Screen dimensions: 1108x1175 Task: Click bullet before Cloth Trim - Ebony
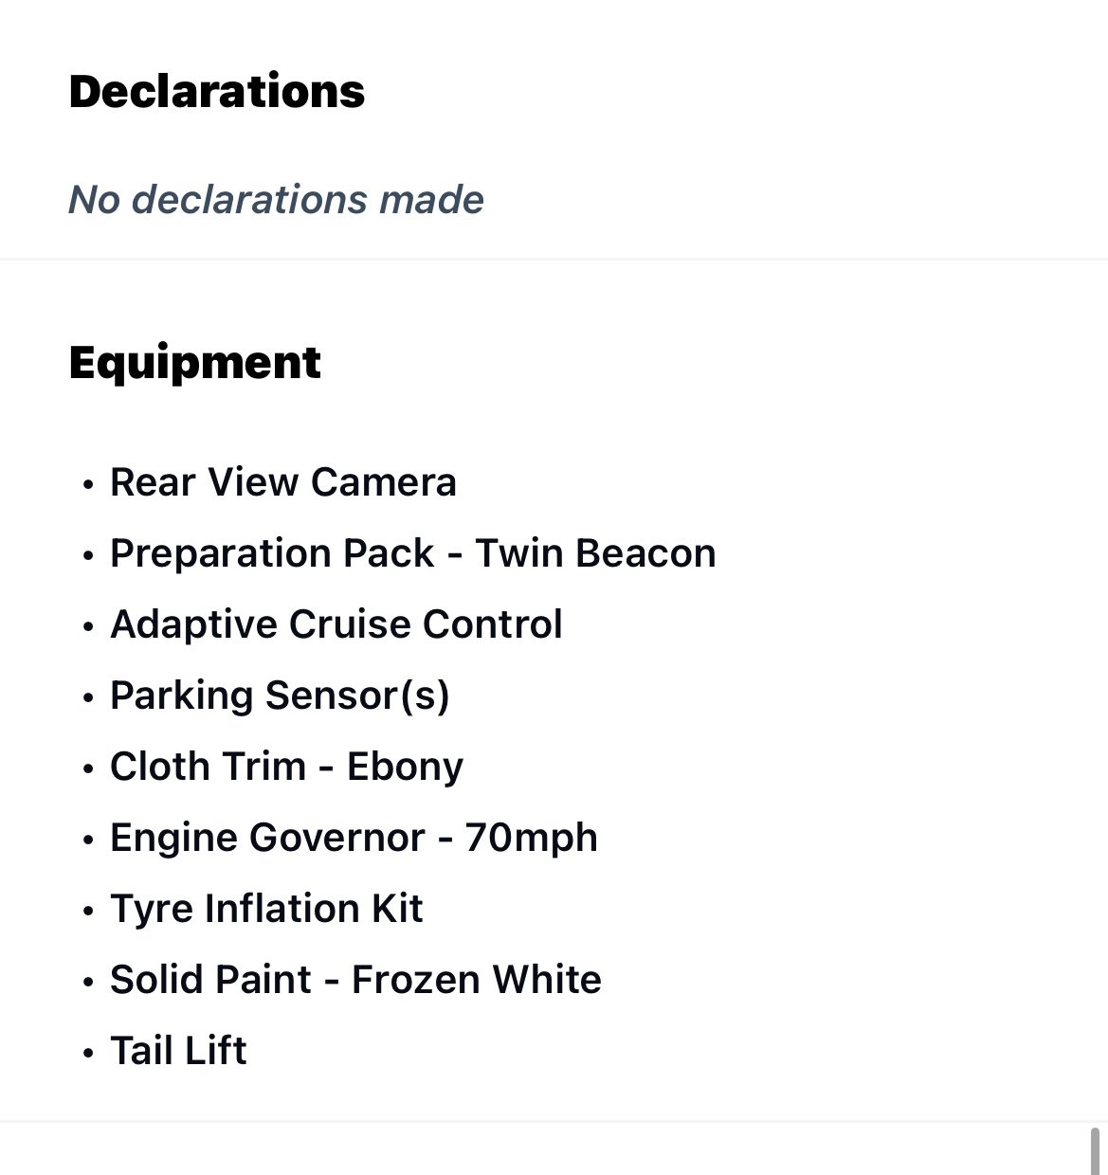pos(88,769)
